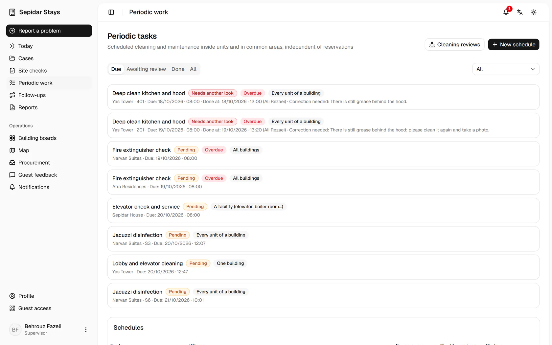This screenshot has height=345, width=552.
Task: Click Report a problem button
Action: pyautogui.click(x=49, y=31)
